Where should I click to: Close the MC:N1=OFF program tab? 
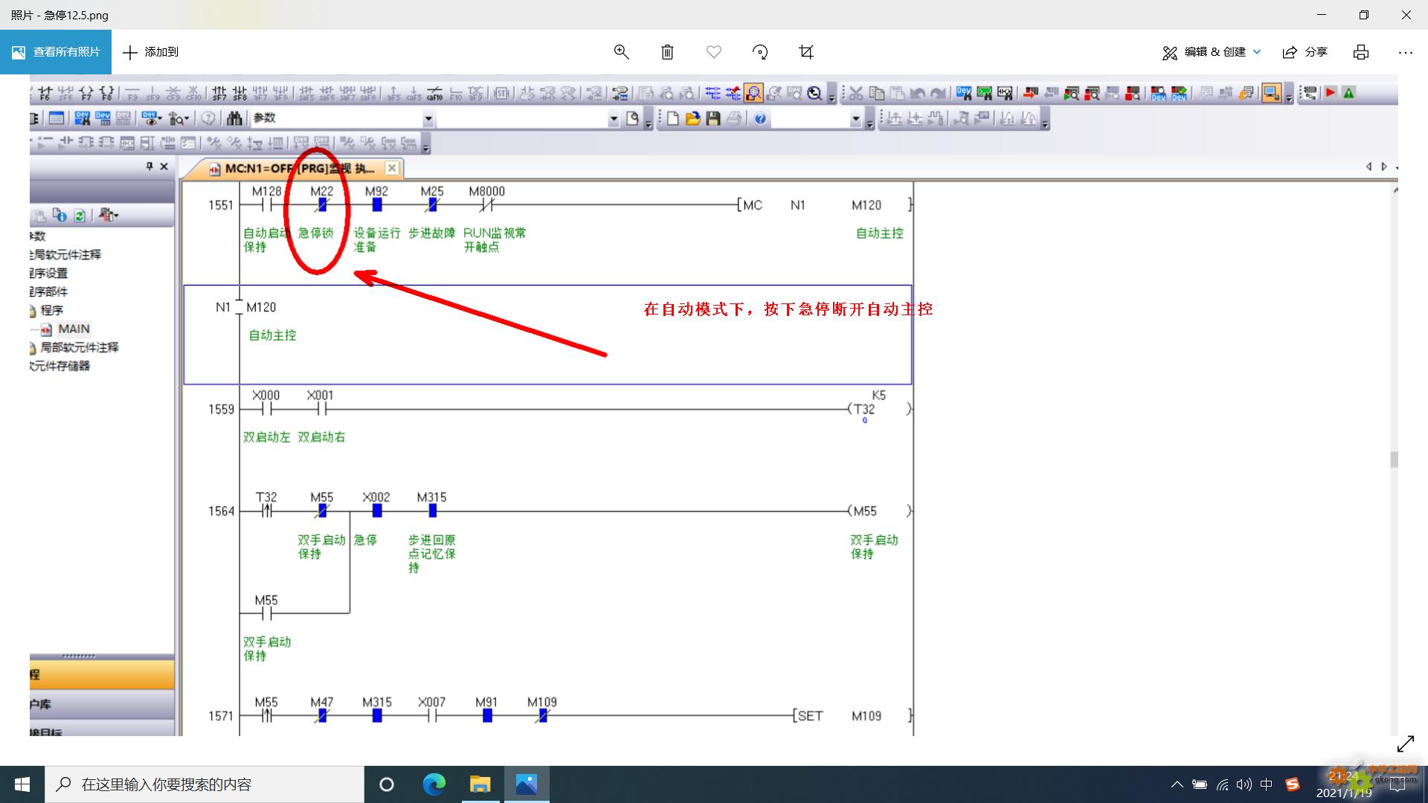click(392, 168)
